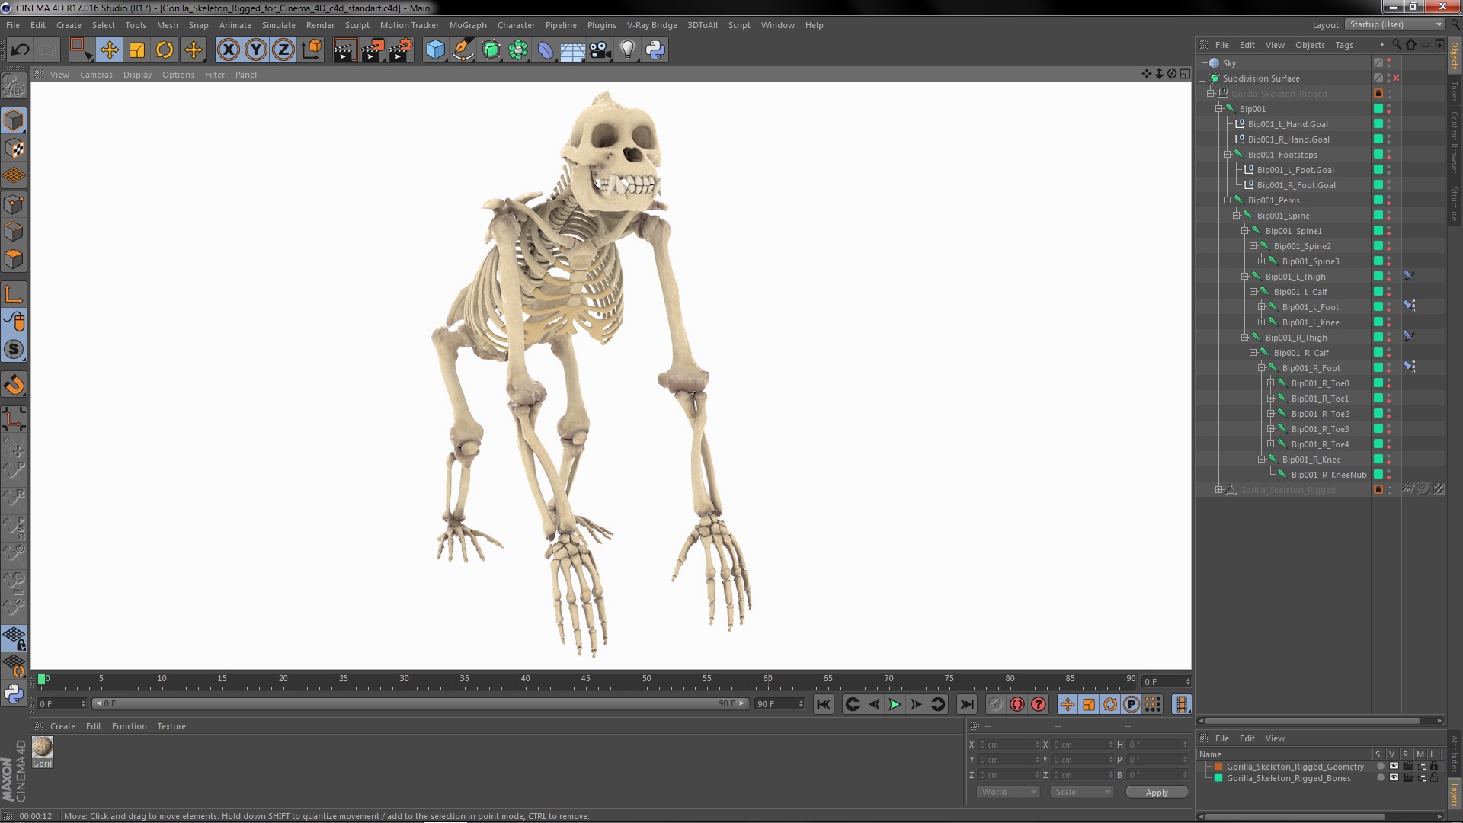Screen dimensions: 1463x823
Task: Activate the Rotate tool
Action: [x=165, y=50]
